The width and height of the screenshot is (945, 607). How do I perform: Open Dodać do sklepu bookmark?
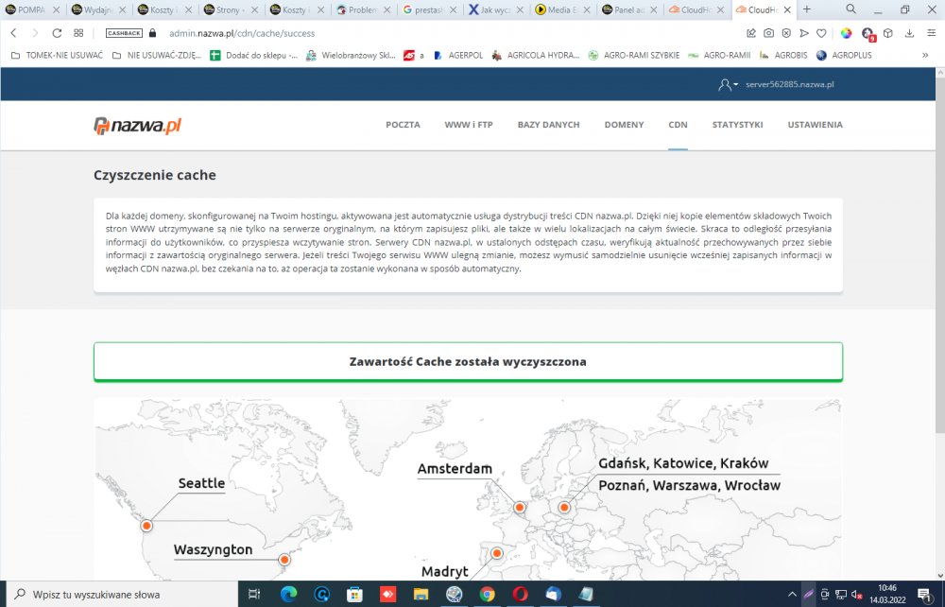pyautogui.click(x=253, y=55)
